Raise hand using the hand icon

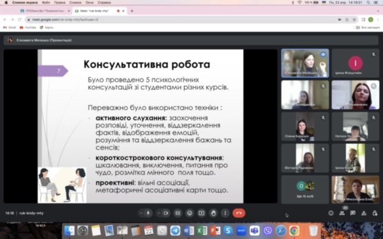(x=213, y=213)
